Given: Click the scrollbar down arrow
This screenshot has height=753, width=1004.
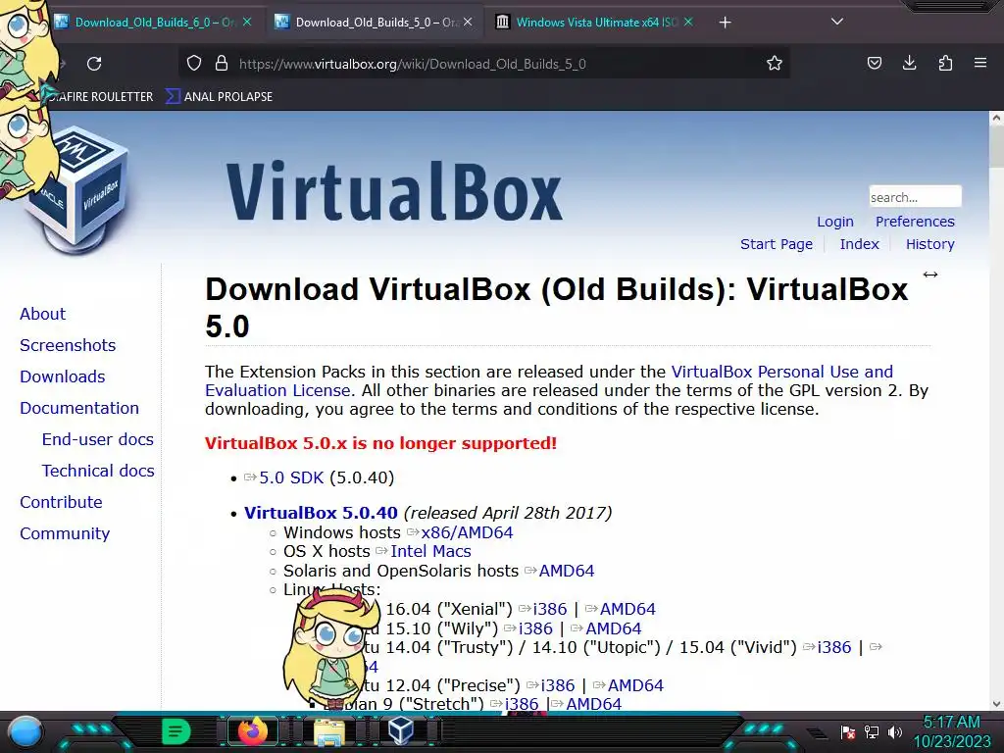Looking at the screenshot, I should [x=996, y=704].
